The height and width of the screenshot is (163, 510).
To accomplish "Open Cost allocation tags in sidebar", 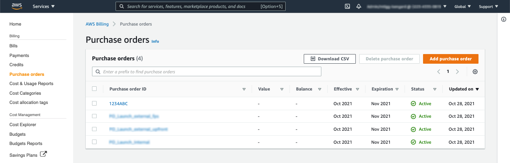I will [x=29, y=102].
